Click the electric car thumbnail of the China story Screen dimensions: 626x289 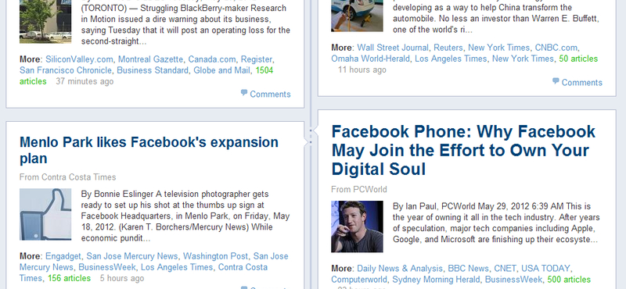tap(357, 16)
